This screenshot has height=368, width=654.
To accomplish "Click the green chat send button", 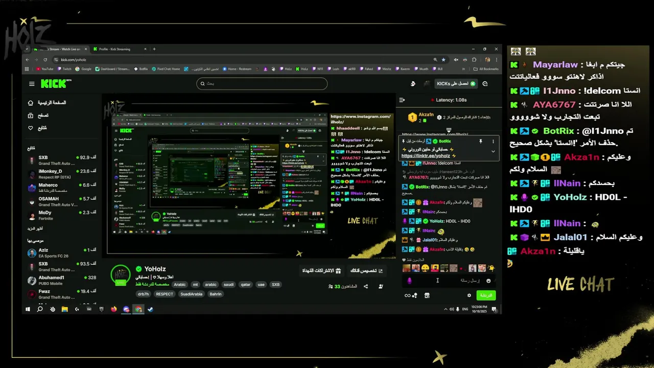I will 486,295.
